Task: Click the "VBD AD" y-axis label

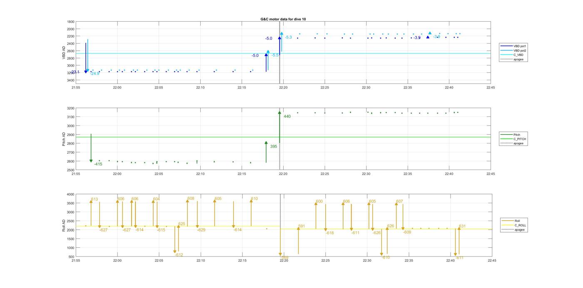Action: (64, 52)
